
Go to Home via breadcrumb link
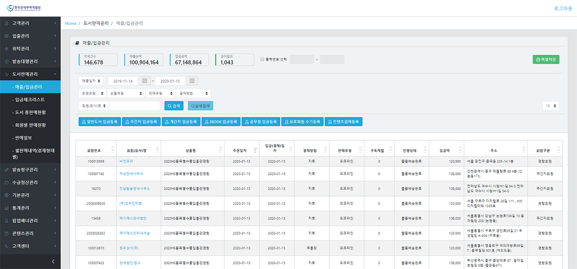(x=71, y=23)
